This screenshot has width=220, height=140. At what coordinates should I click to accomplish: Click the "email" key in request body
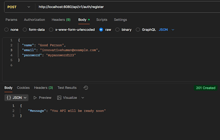coord(29,50)
